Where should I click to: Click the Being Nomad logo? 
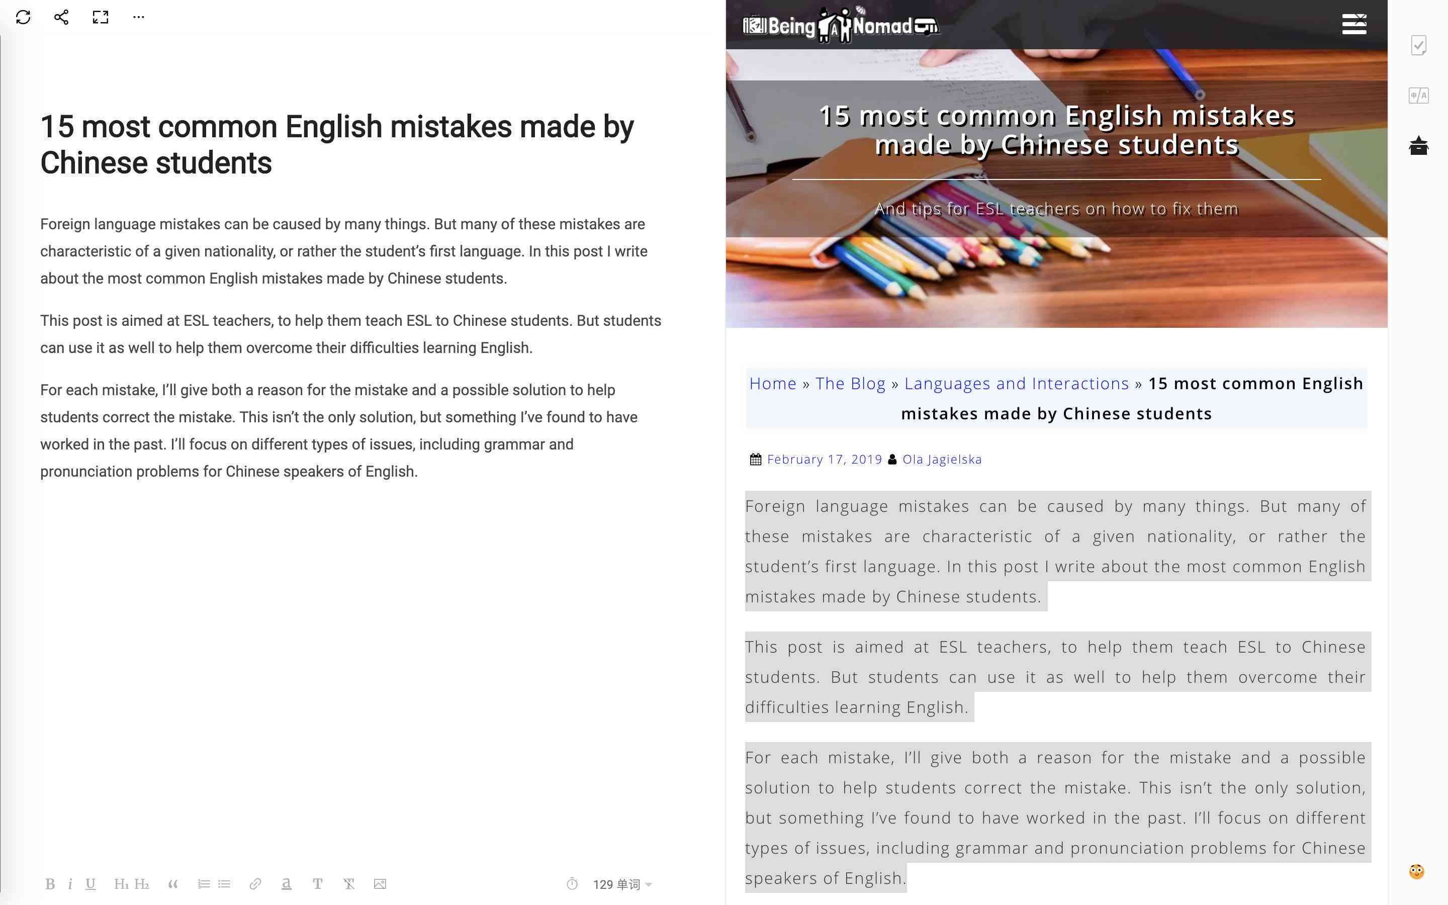(x=839, y=23)
